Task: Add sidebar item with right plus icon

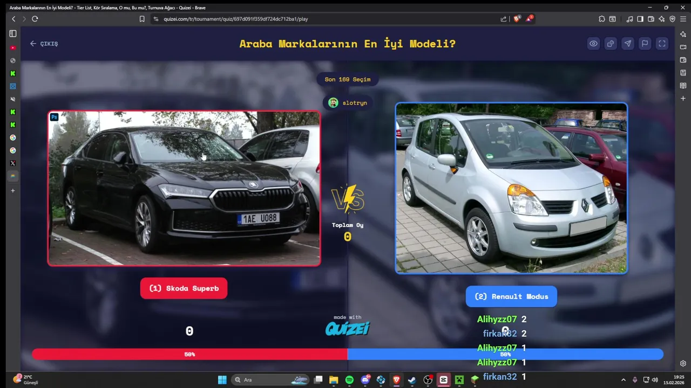Action: [683, 99]
